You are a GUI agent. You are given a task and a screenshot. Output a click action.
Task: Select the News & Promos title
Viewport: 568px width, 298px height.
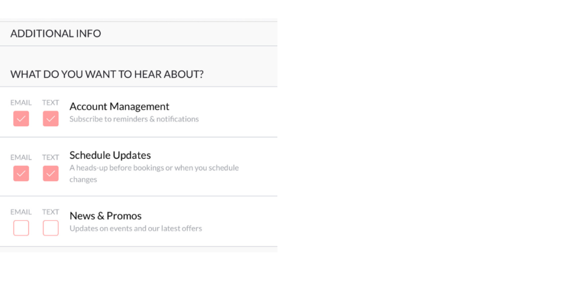[x=105, y=215]
